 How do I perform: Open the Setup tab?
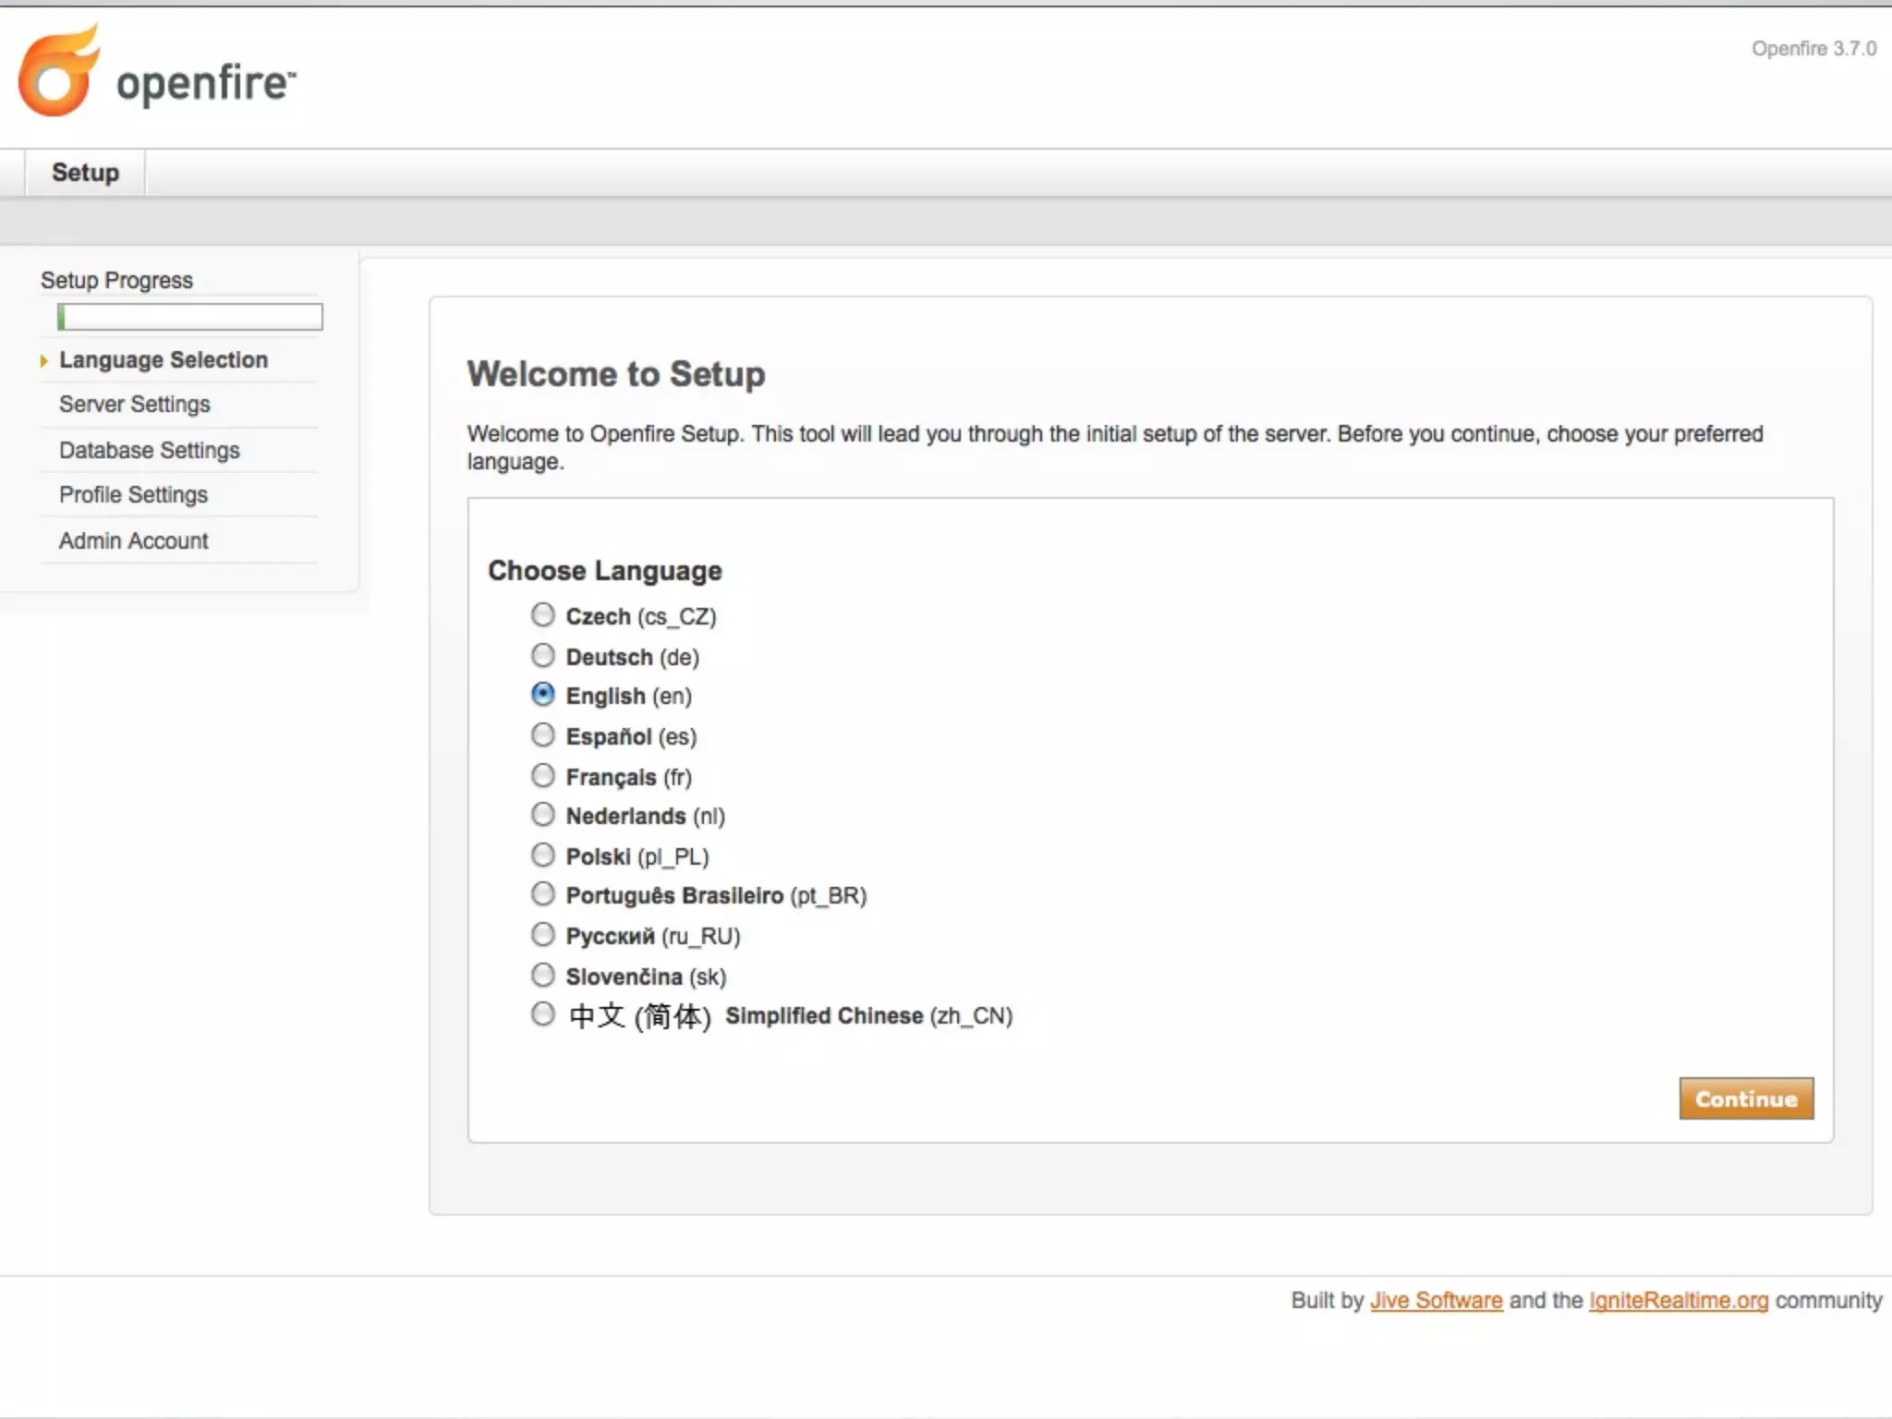click(85, 173)
